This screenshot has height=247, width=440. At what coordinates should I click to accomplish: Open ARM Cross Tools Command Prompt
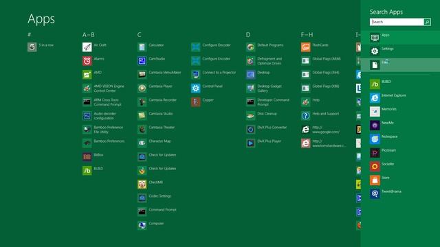[102, 102]
